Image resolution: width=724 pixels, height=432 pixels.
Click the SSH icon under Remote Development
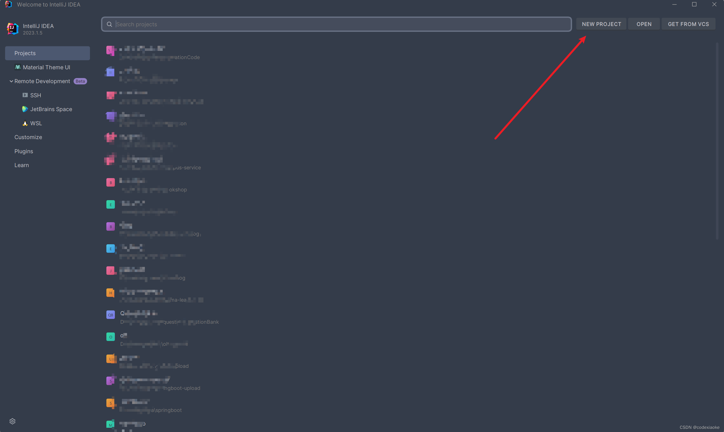coord(25,95)
